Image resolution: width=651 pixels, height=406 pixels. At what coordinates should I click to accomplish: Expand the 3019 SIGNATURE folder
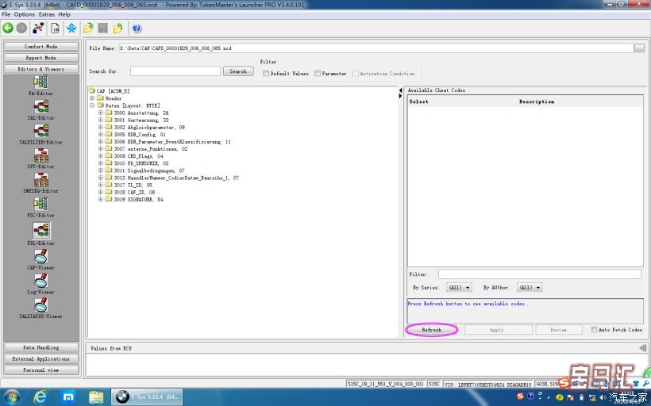click(x=101, y=200)
